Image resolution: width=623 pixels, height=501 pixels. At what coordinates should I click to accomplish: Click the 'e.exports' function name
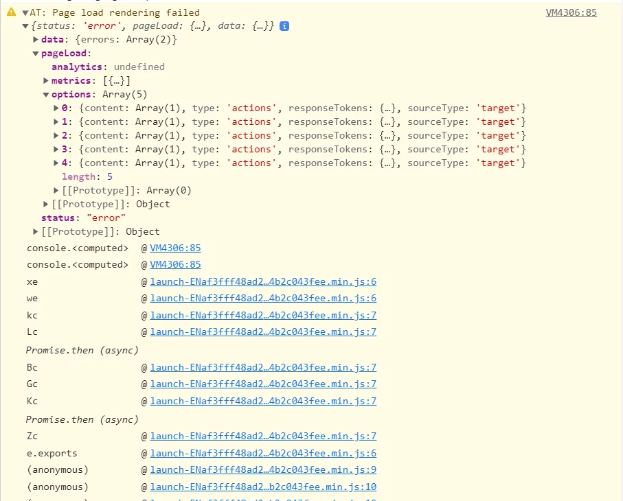click(52, 454)
